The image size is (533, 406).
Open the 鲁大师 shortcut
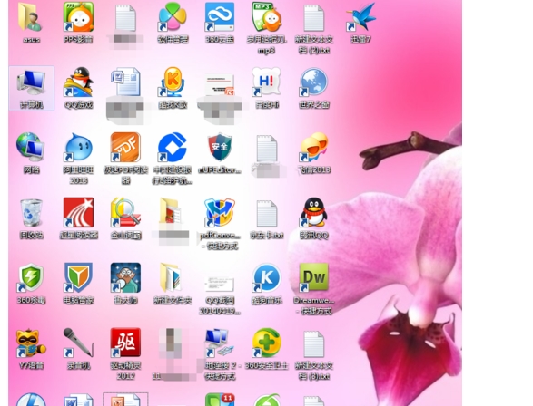point(125,284)
